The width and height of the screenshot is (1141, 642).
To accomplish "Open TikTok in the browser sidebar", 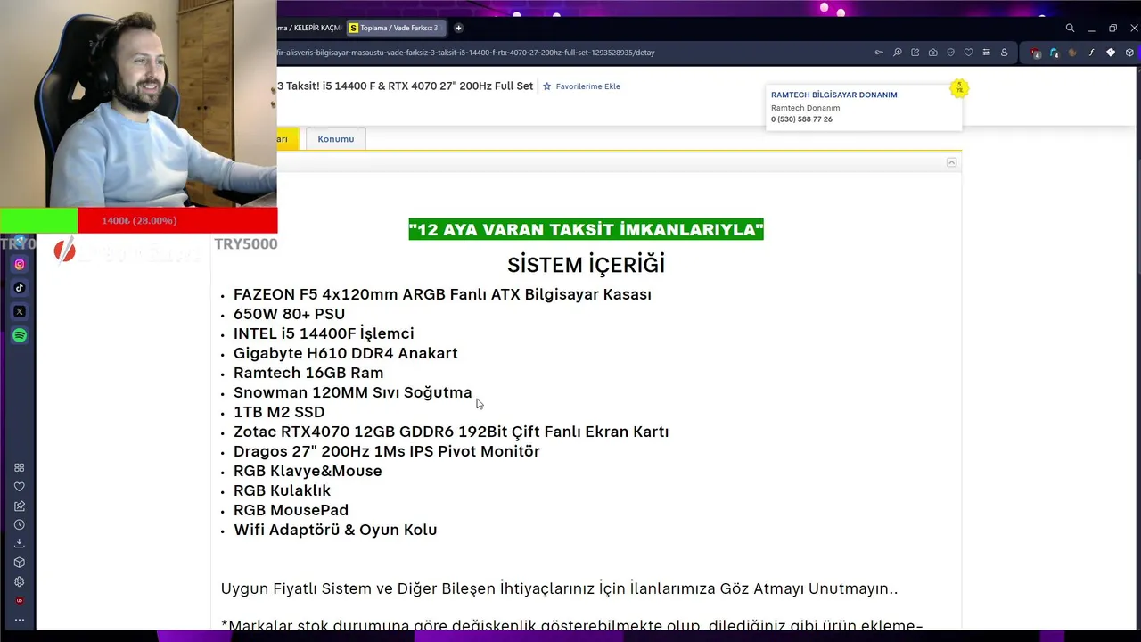I will click(x=20, y=288).
